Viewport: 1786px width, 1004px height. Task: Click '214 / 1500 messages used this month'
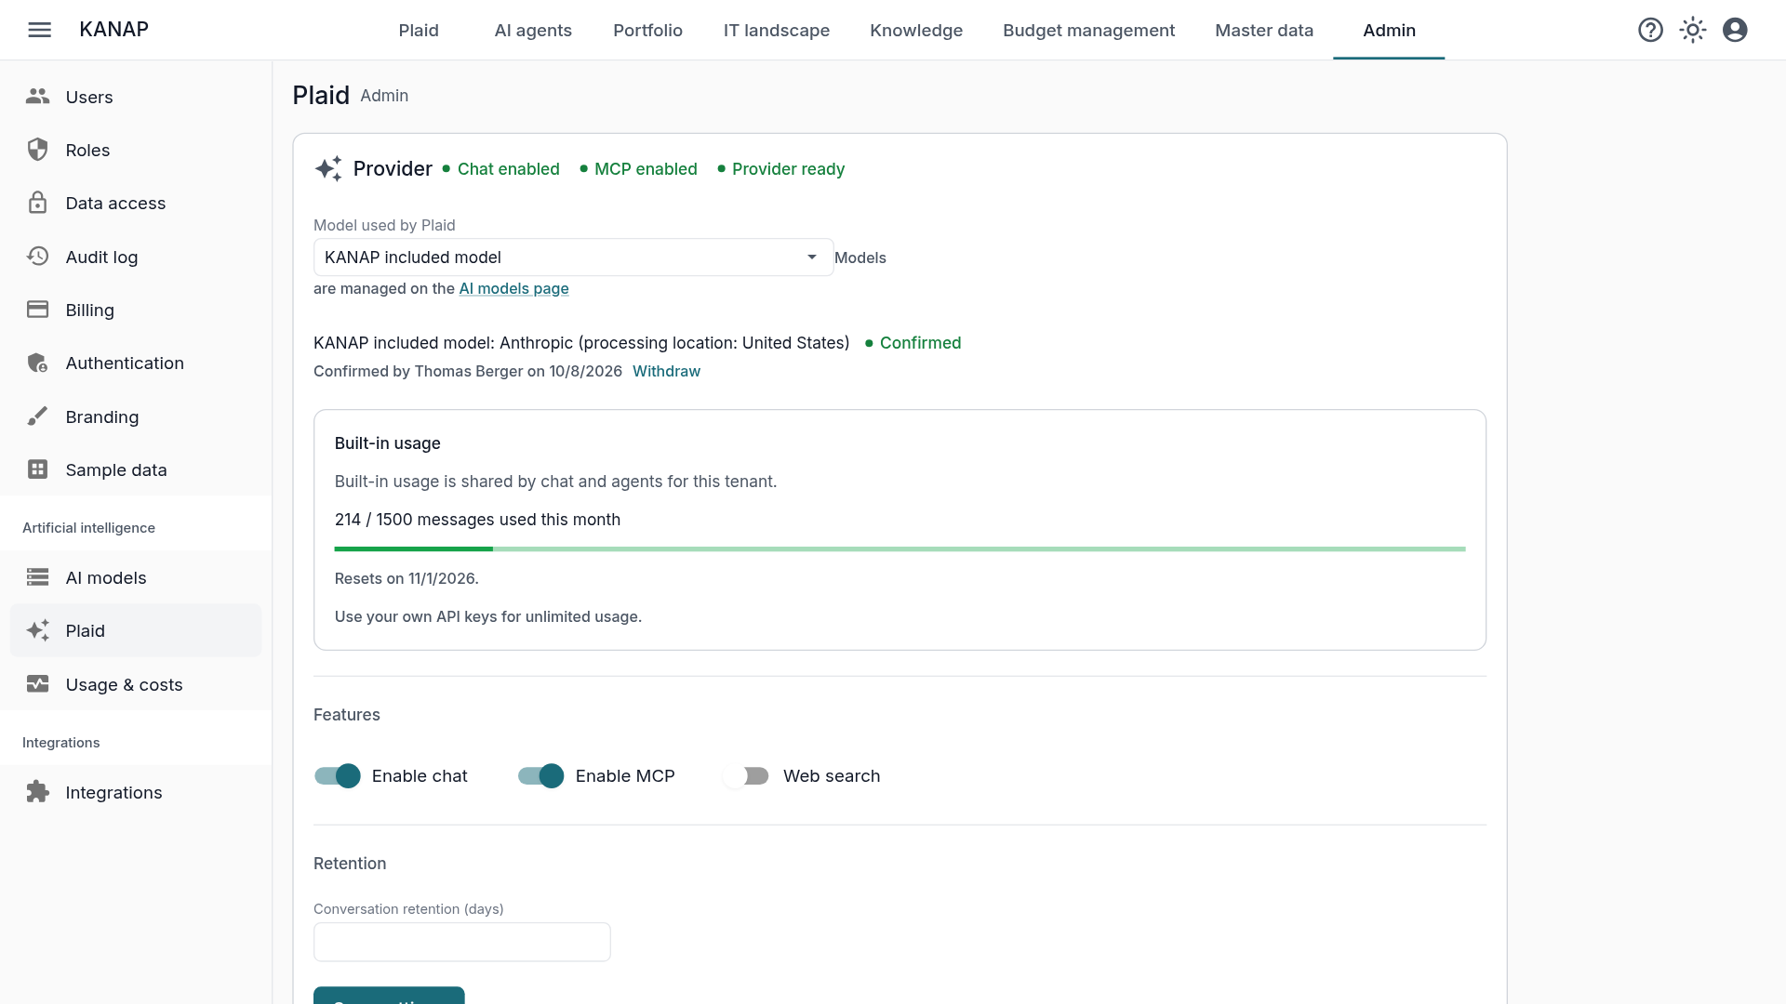click(x=477, y=520)
